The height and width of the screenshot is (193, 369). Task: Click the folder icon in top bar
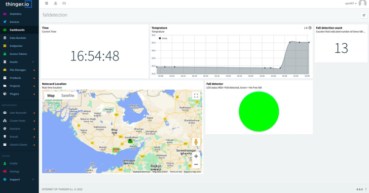64,3
